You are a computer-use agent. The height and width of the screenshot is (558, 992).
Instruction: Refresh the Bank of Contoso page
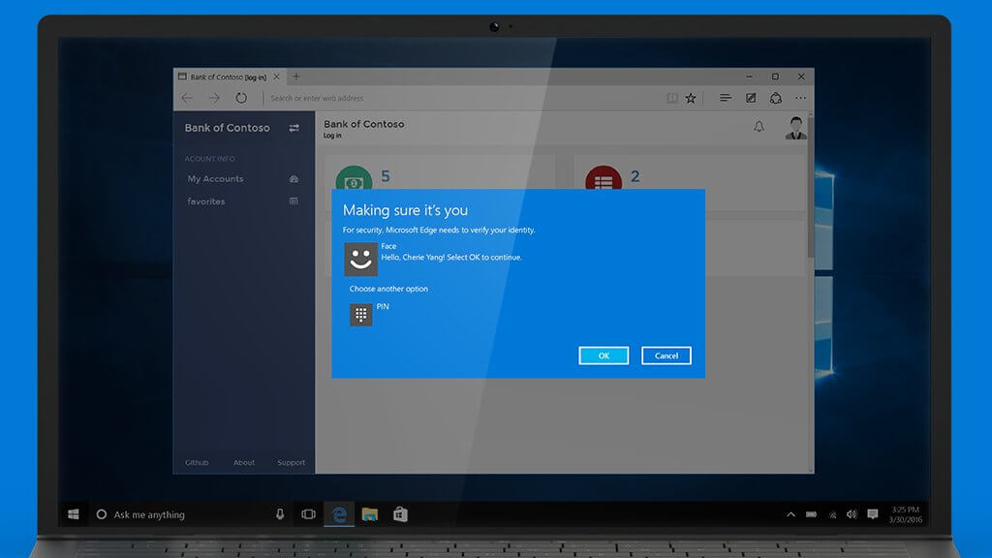241,98
